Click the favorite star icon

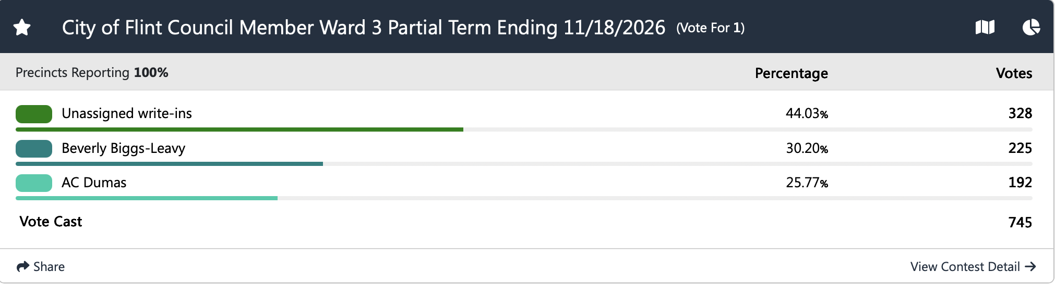point(22,27)
